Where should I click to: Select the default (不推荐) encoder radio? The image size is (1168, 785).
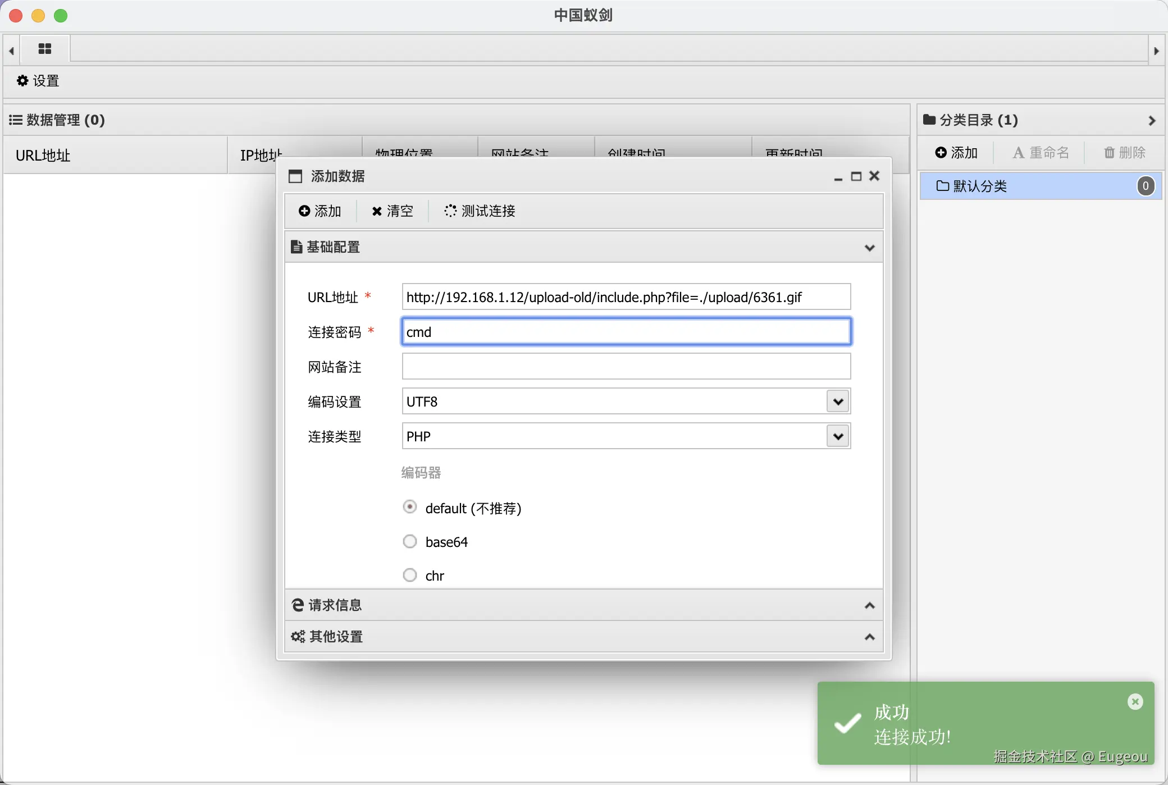(410, 507)
